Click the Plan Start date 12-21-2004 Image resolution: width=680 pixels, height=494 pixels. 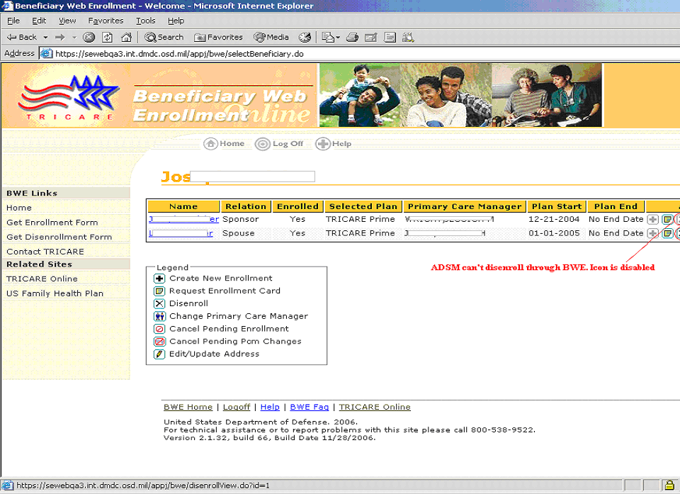(554, 219)
